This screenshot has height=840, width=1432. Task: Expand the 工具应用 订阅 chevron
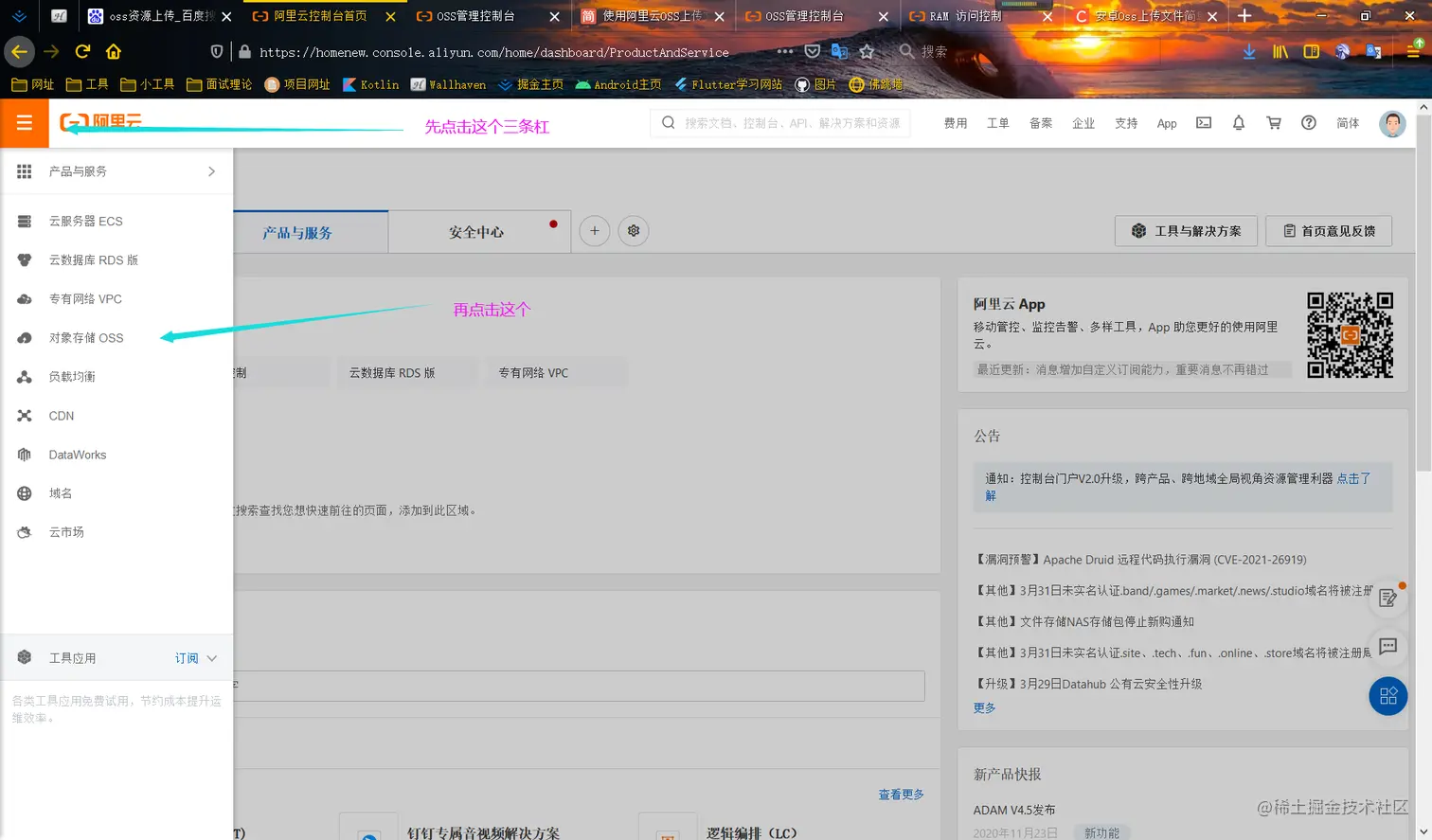(210, 657)
